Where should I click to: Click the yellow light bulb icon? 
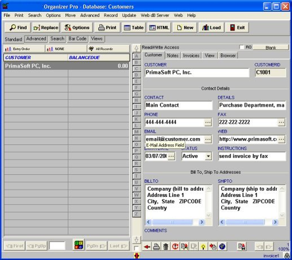click(203, 247)
